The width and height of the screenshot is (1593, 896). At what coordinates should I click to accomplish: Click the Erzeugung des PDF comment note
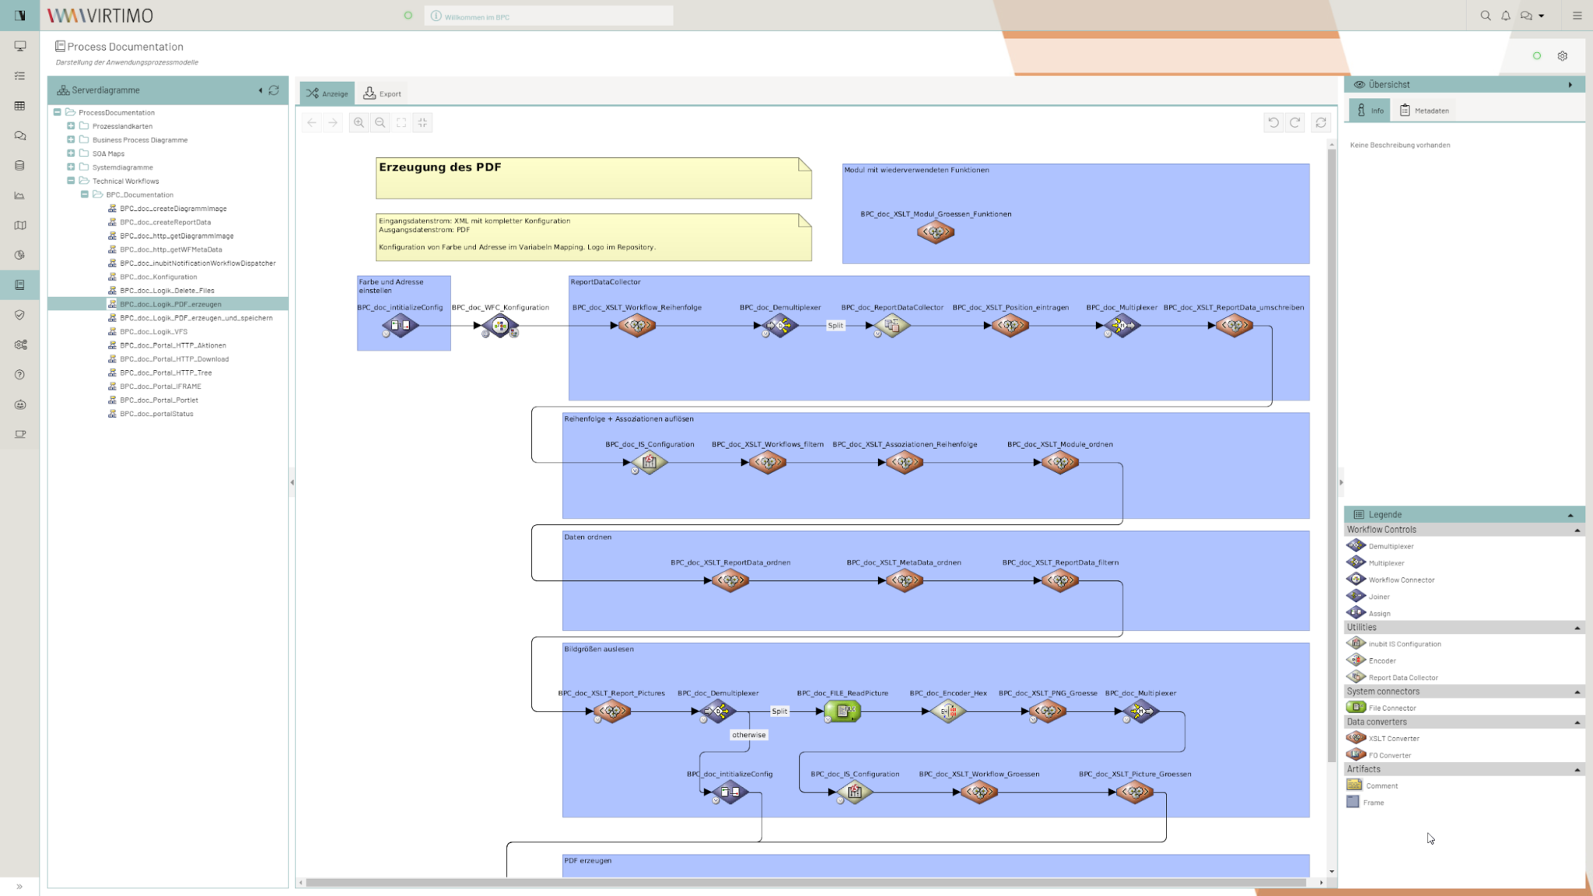coord(593,178)
